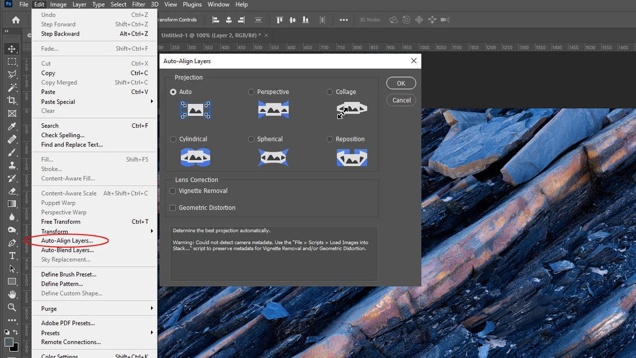Viewport: 636px width, 358px height.
Task: Click Align right edges icon
Action: 242,19
